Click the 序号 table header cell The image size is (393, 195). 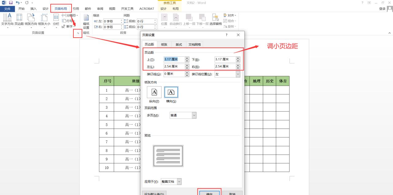[107, 81]
